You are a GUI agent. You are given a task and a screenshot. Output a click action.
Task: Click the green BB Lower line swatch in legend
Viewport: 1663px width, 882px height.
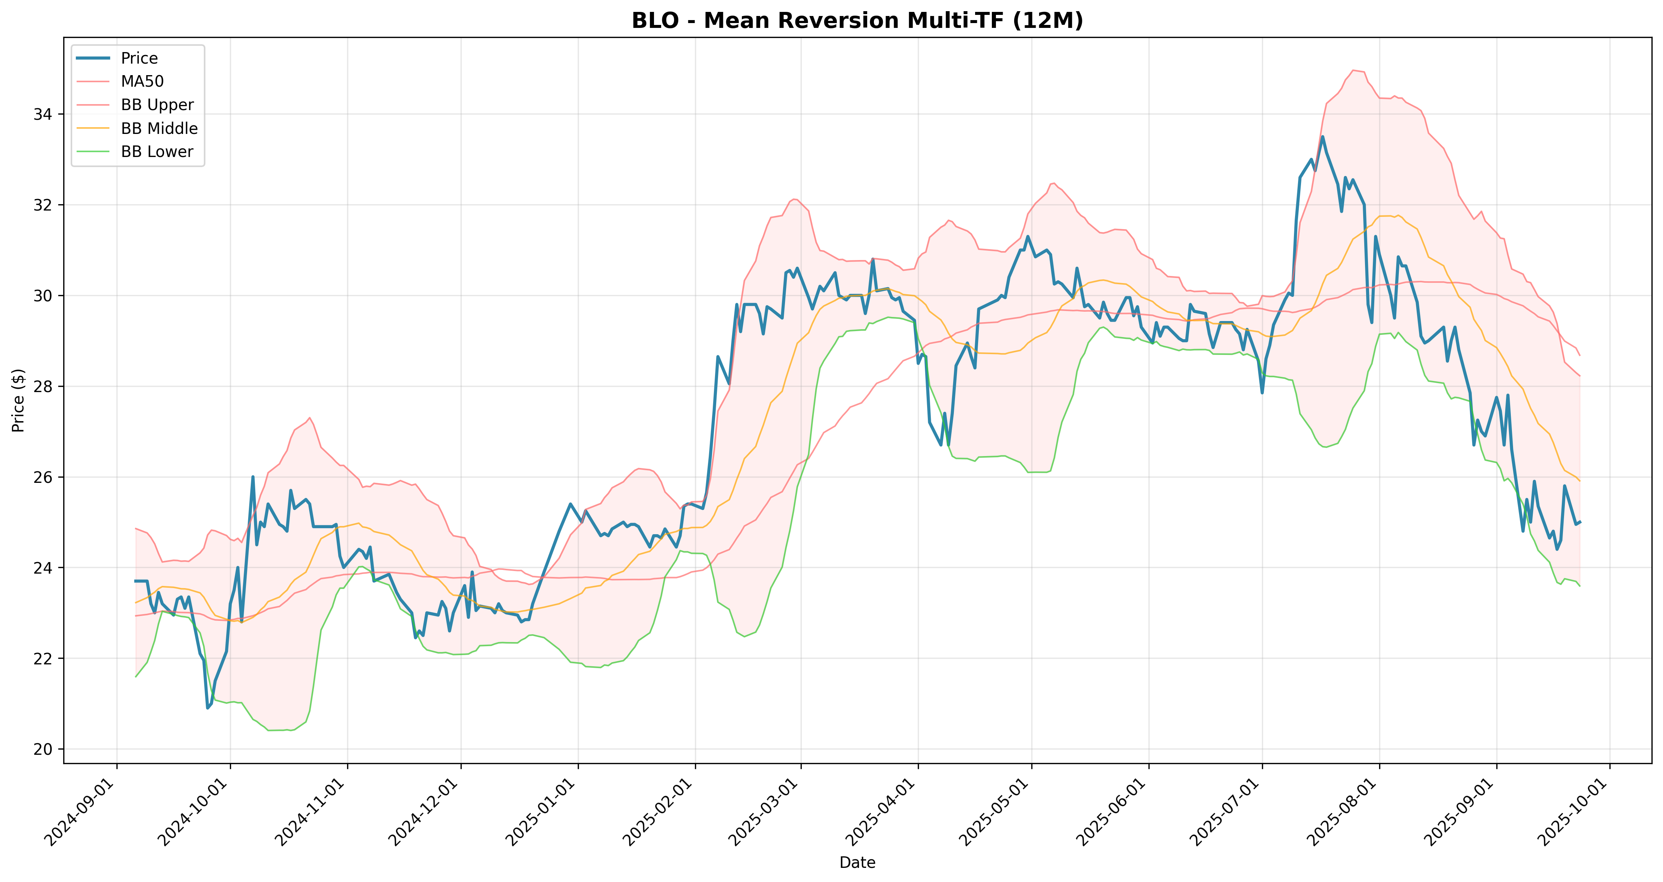pyautogui.click(x=93, y=152)
